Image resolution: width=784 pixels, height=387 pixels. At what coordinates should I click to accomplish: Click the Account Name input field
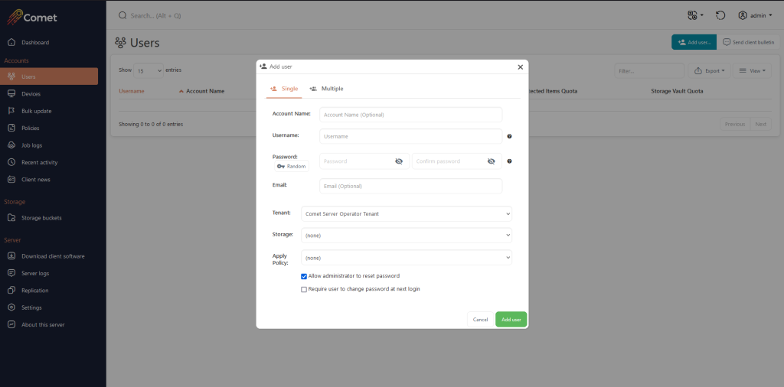pyautogui.click(x=410, y=115)
